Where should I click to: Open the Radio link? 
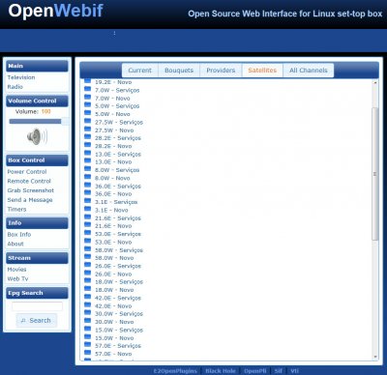pos(15,87)
